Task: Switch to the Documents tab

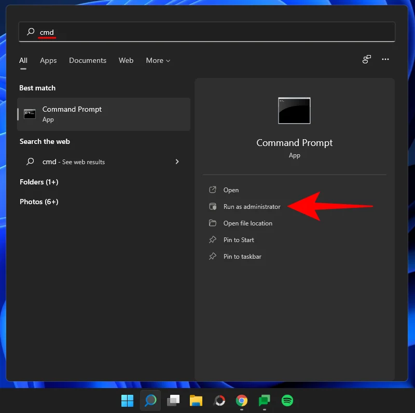Action: point(88,60)
